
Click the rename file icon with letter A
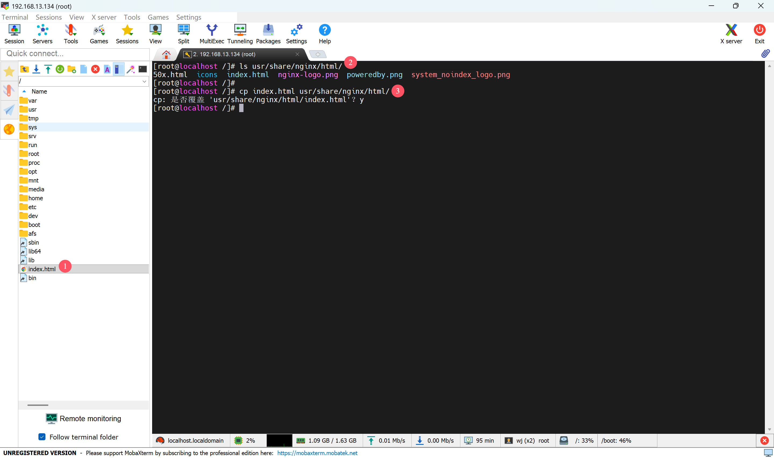[107, 69]
